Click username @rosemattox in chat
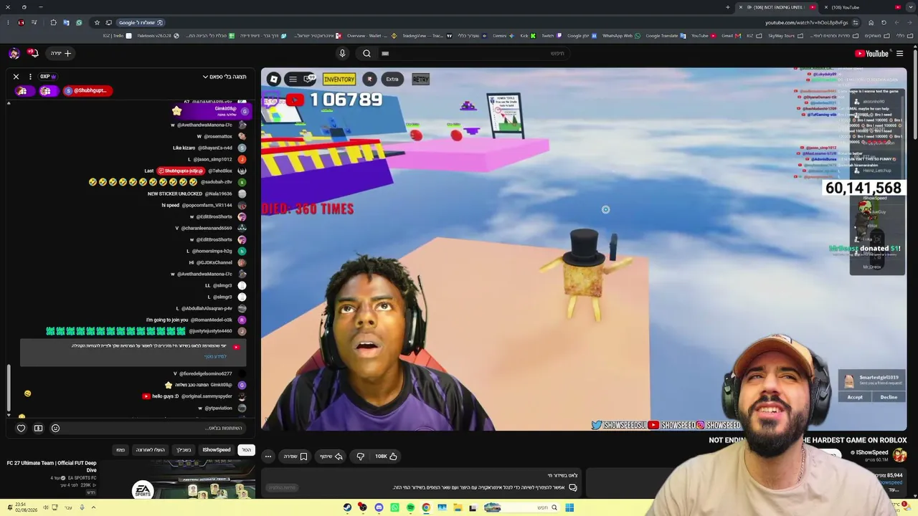 pyautogui.click(x=218, y=136)
